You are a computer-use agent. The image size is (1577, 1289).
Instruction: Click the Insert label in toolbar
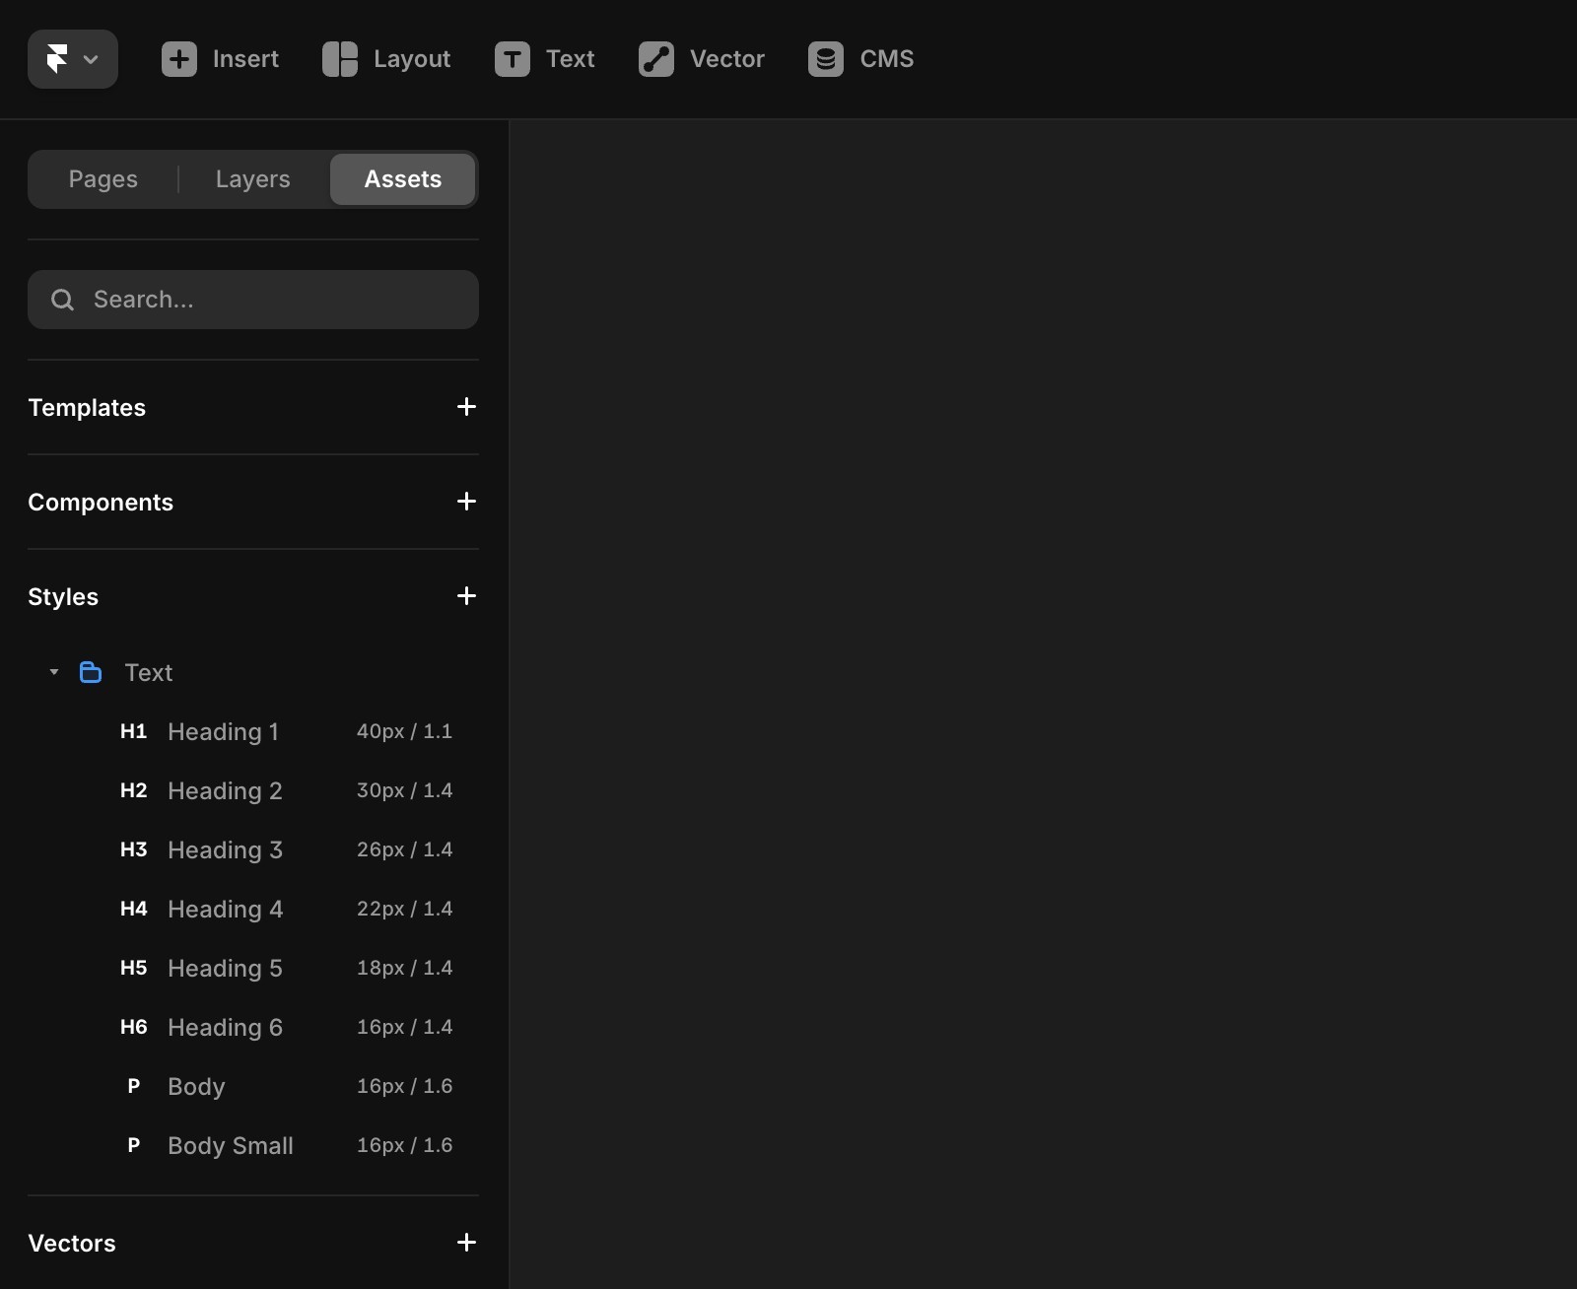point(245,59)
